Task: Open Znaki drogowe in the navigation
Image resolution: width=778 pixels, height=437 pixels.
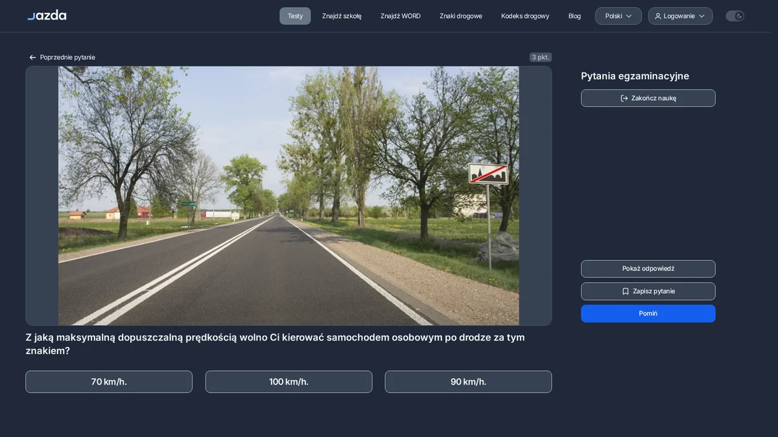Action: [x=461, y=16]
